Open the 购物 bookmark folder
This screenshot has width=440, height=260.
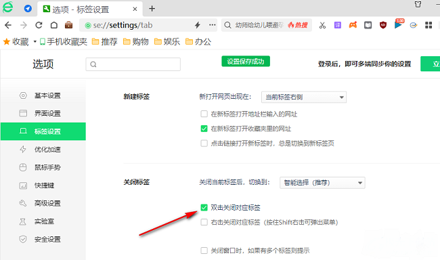136,42
